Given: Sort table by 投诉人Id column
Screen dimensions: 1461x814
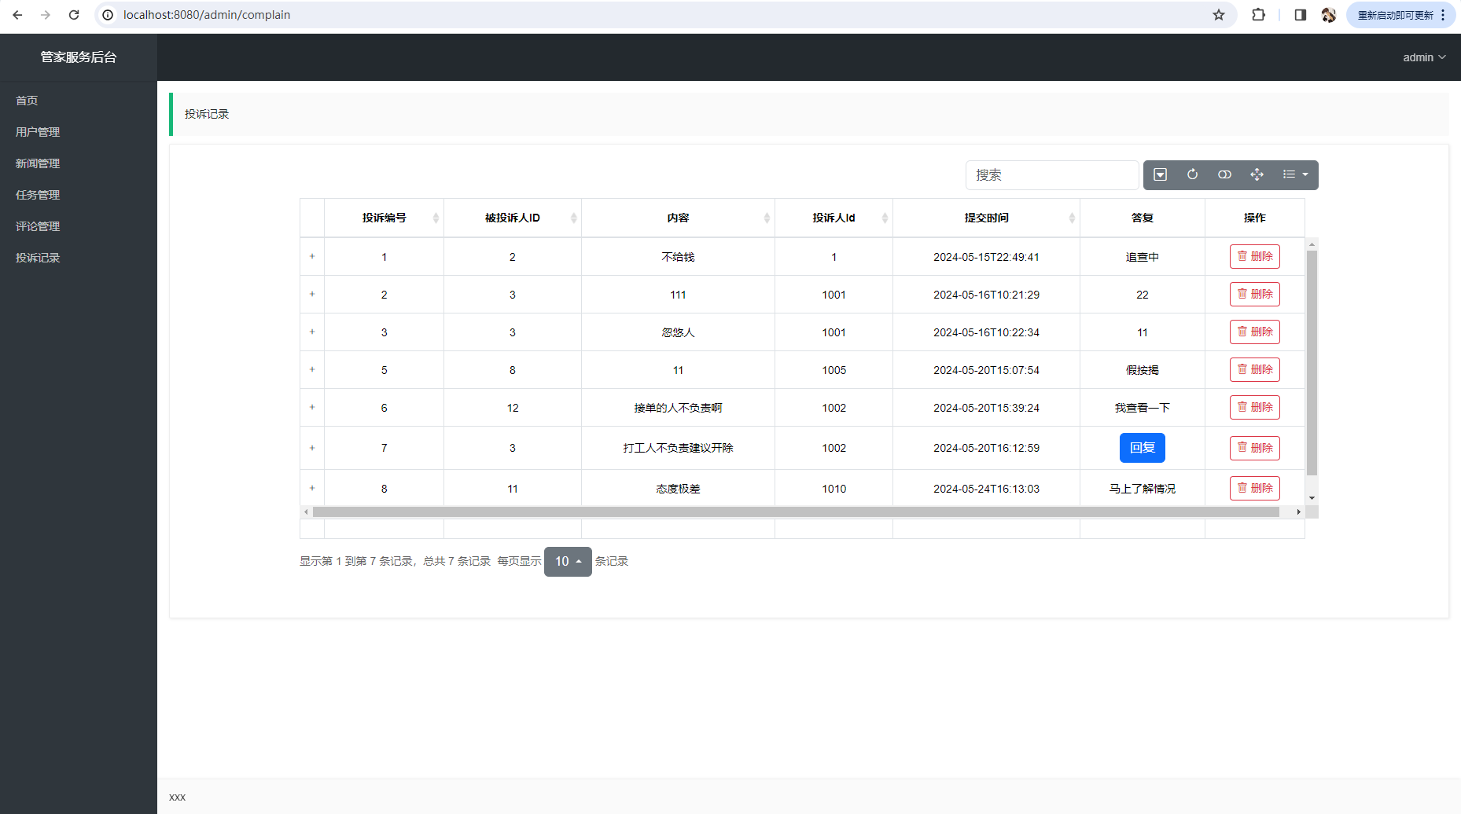Looking at the screenshot, I should click(834, 218).
